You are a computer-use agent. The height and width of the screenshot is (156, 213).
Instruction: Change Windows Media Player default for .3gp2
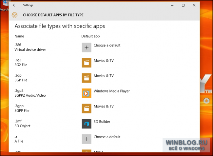[112, 91]
